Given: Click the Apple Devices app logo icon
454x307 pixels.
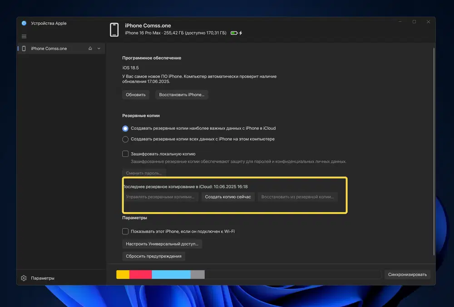Looking at the screenshot, I should pyautogui.click(x=24, y=23).
